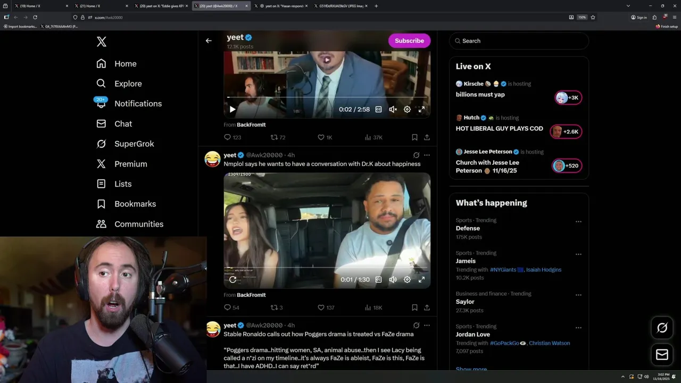Open more options on Nmplol post
This screenshot has height=383, width=681.
(x=427, y=155)
